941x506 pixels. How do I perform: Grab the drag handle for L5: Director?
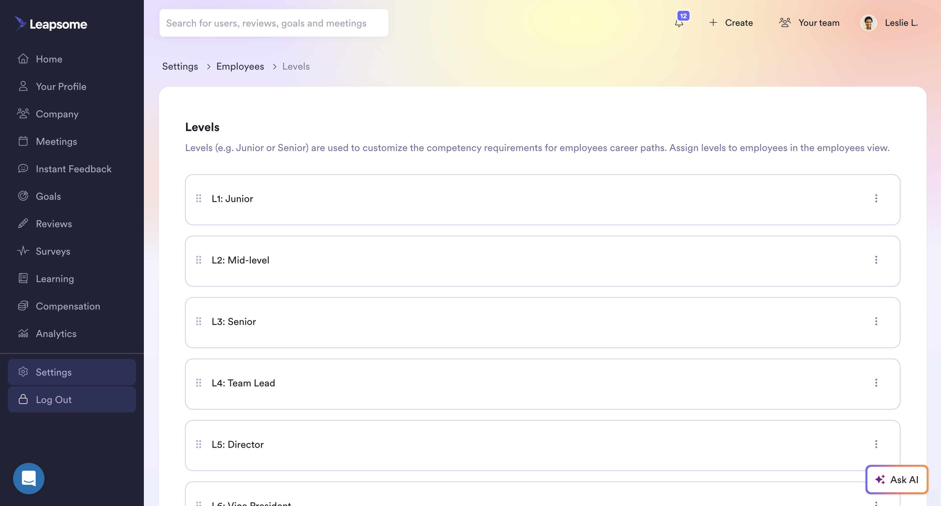click(198, 444)
